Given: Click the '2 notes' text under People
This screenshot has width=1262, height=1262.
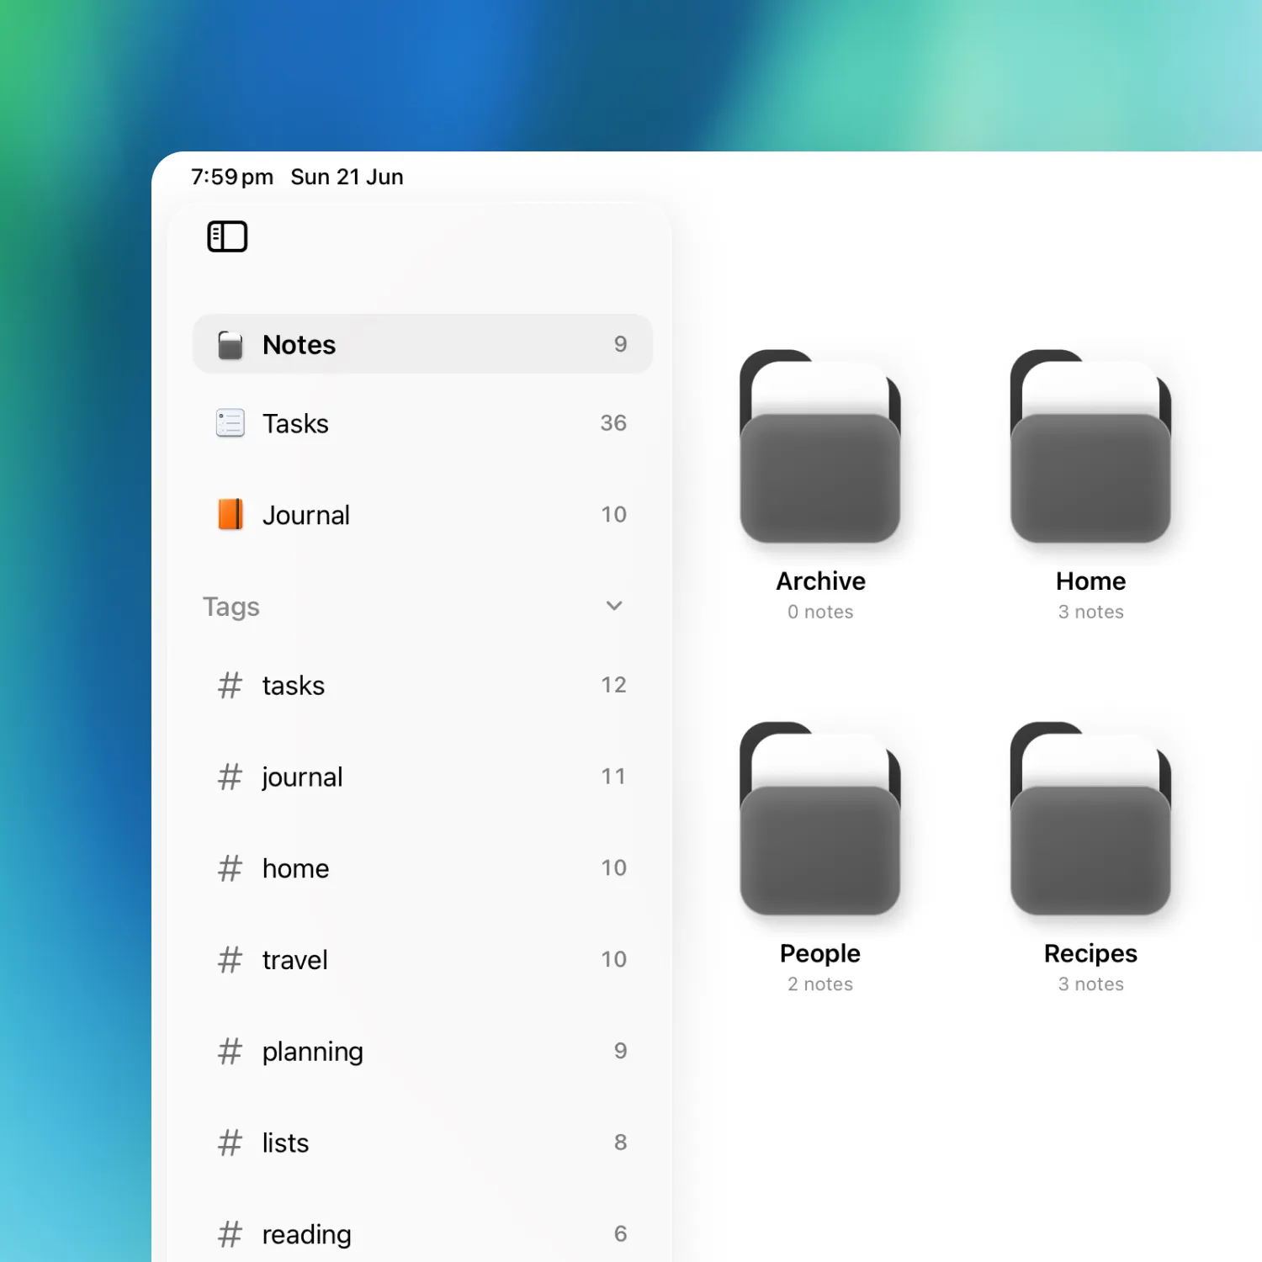Looking at the screenshot, I should 820,984.
